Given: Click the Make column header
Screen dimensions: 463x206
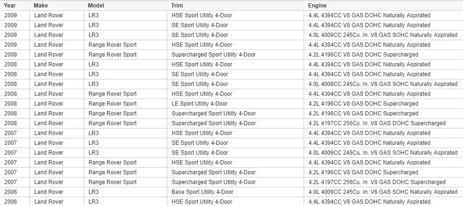Looking at the screenshot, I should (x=57, y=6).
